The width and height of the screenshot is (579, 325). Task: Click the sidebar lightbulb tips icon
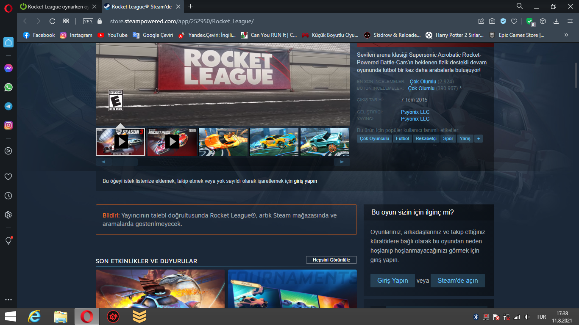coord(8,241)
